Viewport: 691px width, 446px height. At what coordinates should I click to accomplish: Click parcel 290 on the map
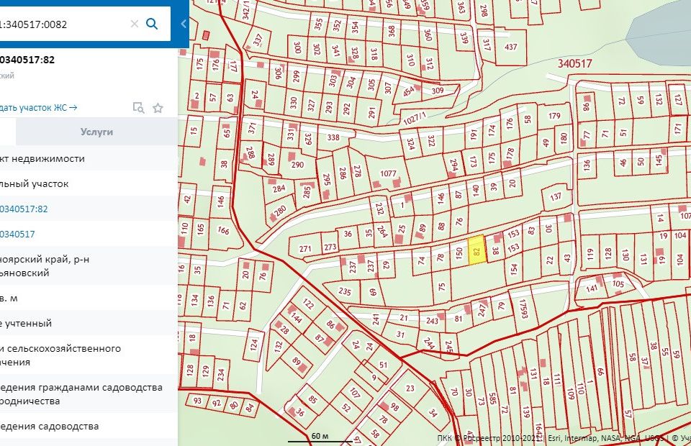297,164
